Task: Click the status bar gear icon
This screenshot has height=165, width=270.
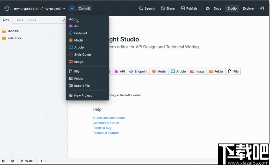Action: pyautogui.click(x=3, y=161)
